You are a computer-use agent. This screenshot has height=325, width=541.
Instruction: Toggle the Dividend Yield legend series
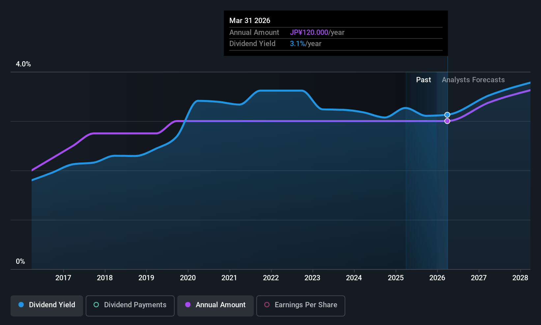pos(47,305)
